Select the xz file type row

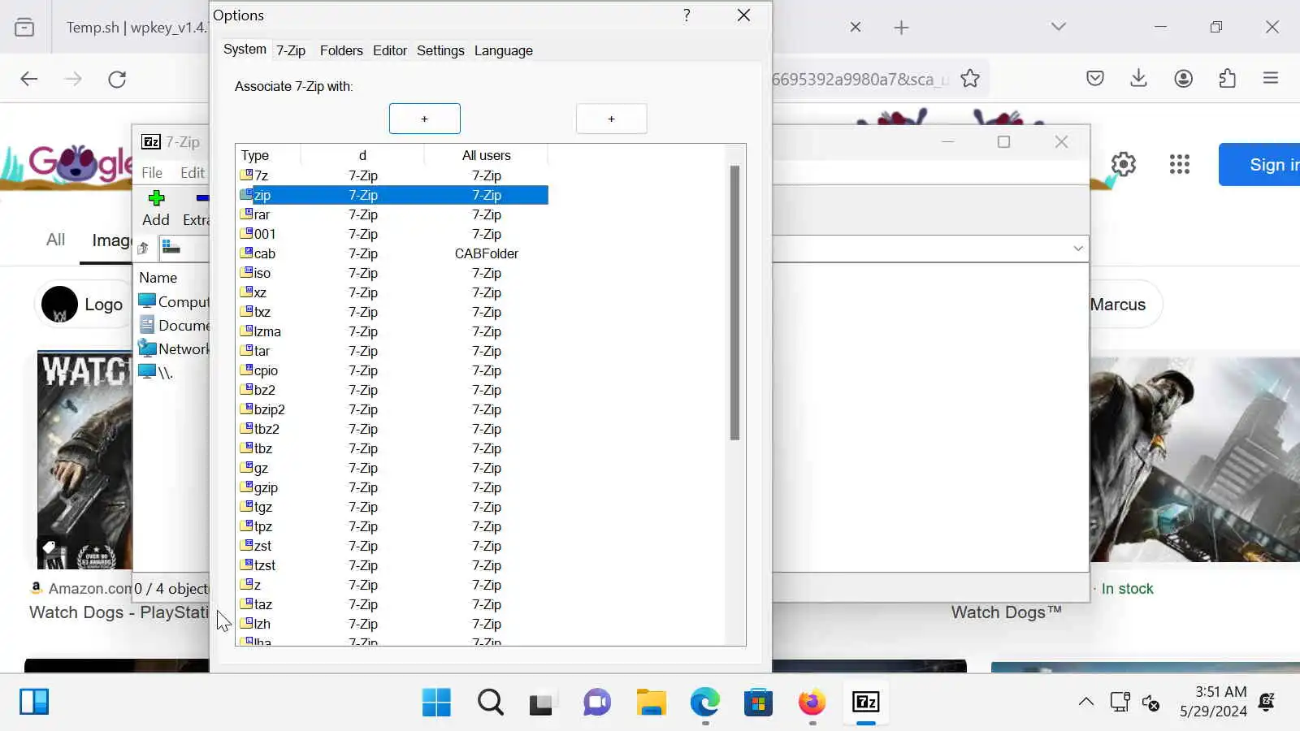coord(393,292)
